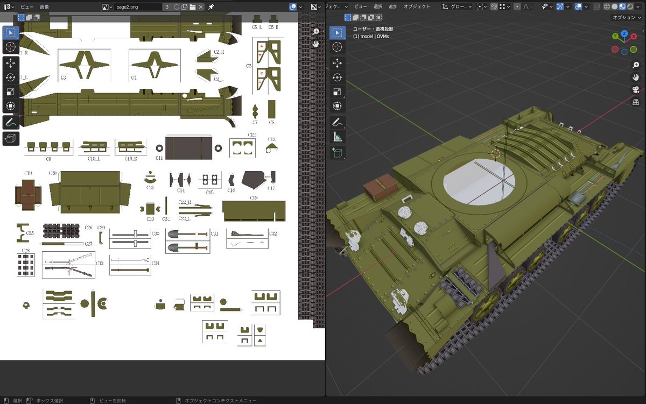
Task: Click the user count 3 button
Action: click(x=167, y=6)
